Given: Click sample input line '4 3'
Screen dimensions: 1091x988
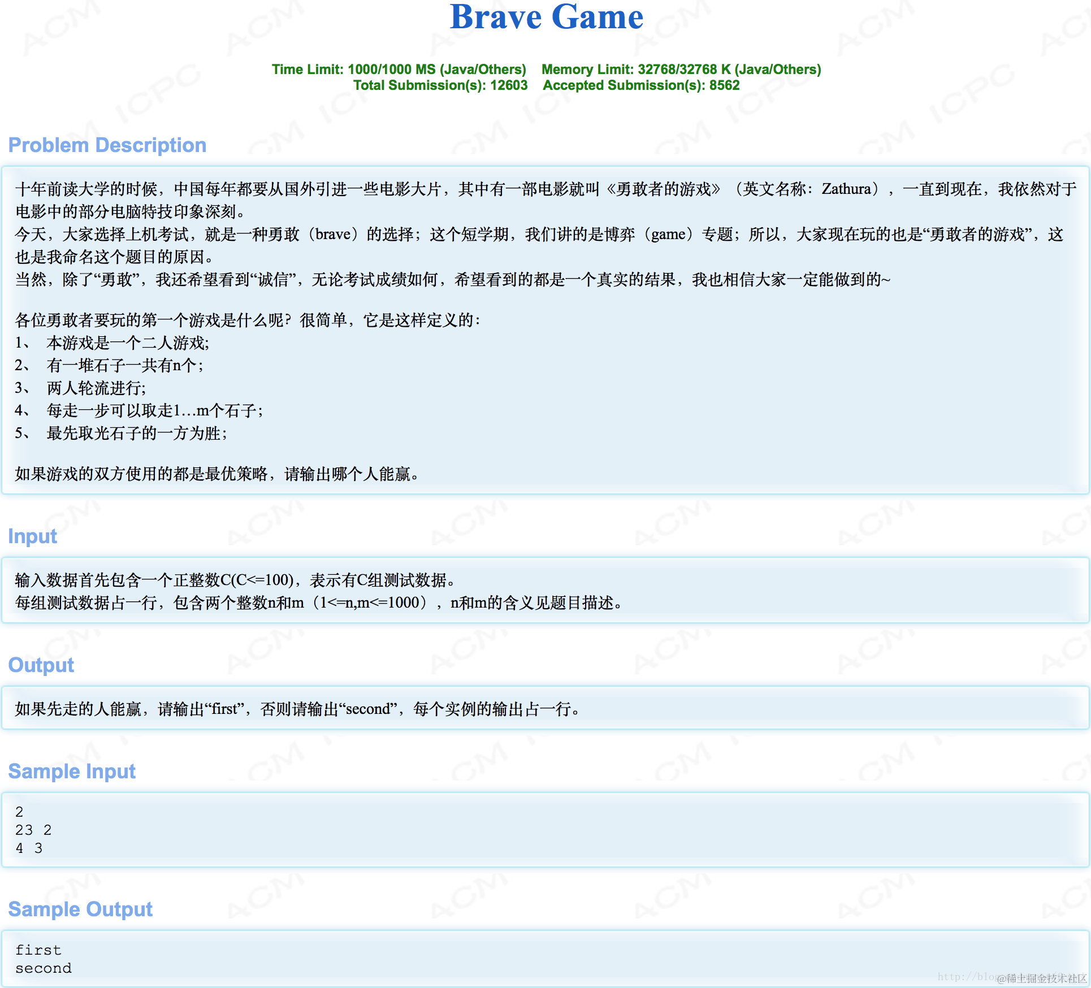Looking at the screenshot, I should pos(29,848).
